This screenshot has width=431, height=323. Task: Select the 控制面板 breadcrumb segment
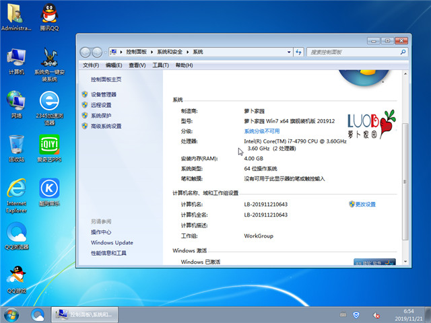tap(136, 52)
